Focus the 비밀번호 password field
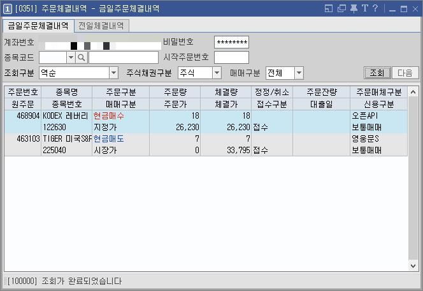 [231, 42]
